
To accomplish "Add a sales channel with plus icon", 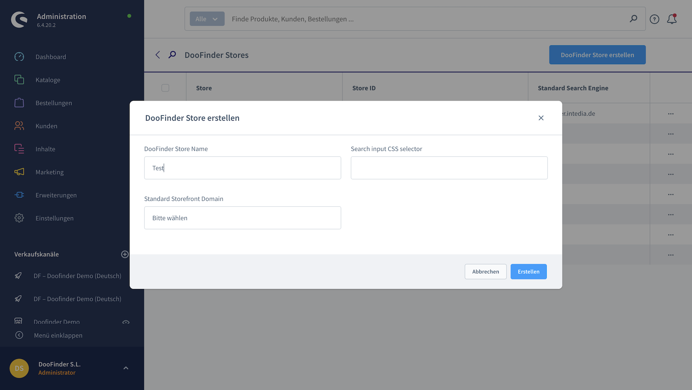I will pos(125,254).
